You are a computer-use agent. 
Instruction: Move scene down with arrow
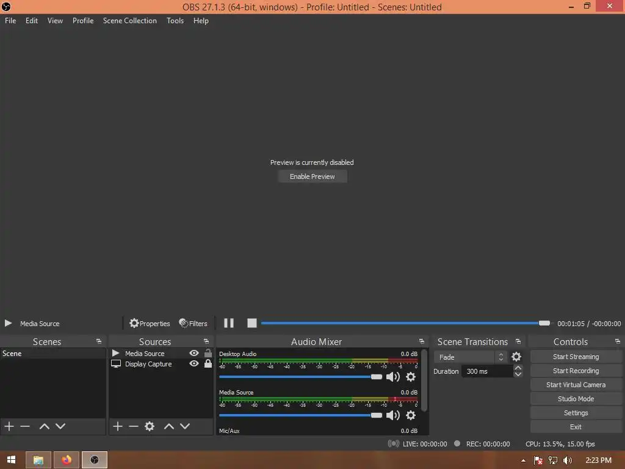click(60, 426)
